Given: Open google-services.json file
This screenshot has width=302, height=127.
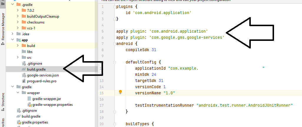Looking at the screenshot, I should tap(40, 75).
